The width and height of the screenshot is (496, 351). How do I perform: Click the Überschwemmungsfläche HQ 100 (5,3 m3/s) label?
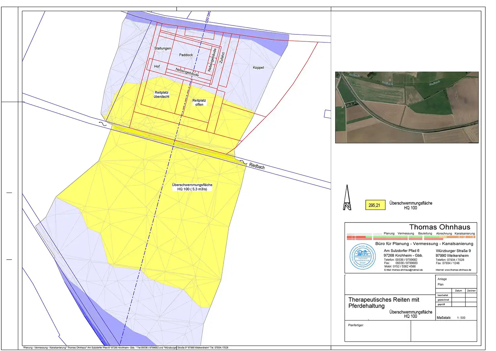192,187
